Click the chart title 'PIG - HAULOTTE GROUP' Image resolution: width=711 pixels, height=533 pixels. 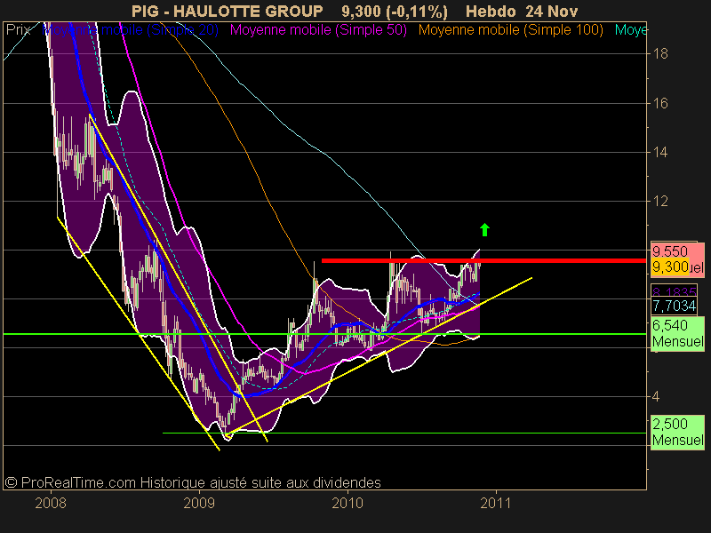pos(228,11)
